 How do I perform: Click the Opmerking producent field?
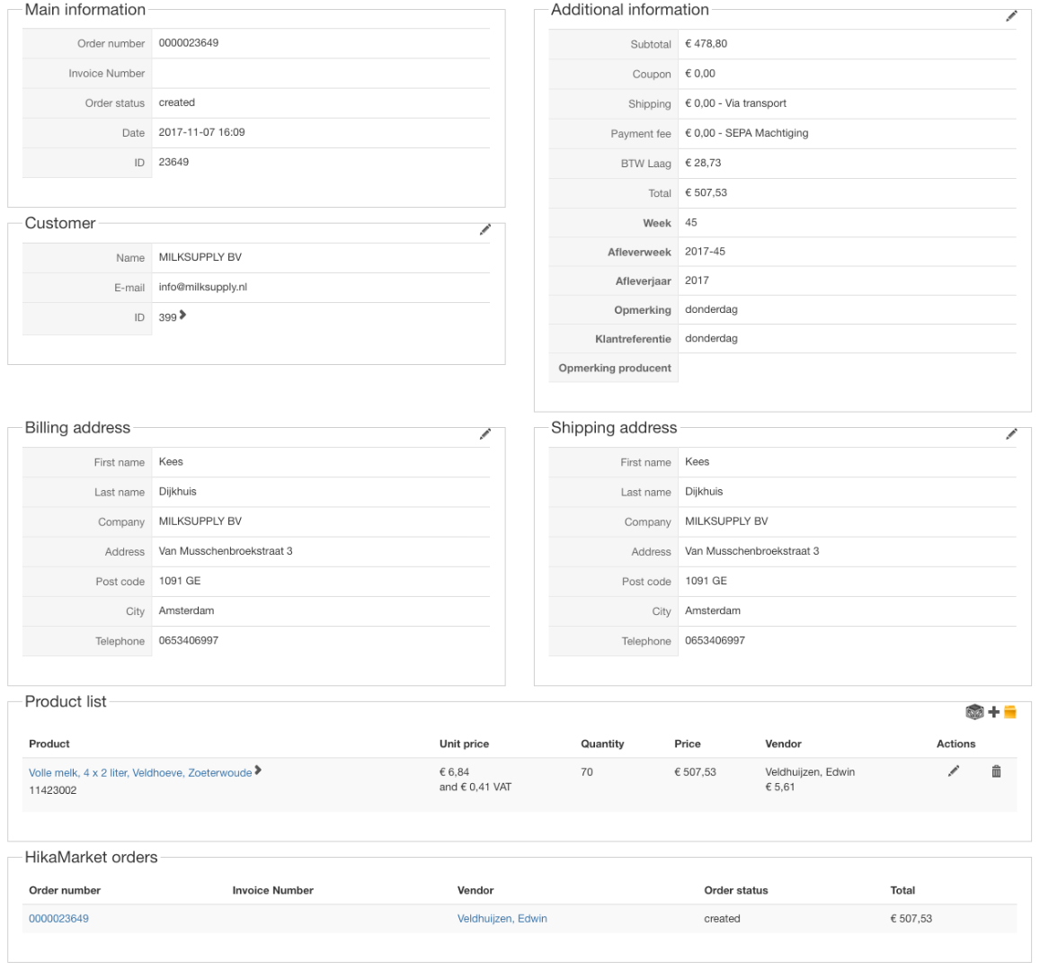[x=845, y=369]
